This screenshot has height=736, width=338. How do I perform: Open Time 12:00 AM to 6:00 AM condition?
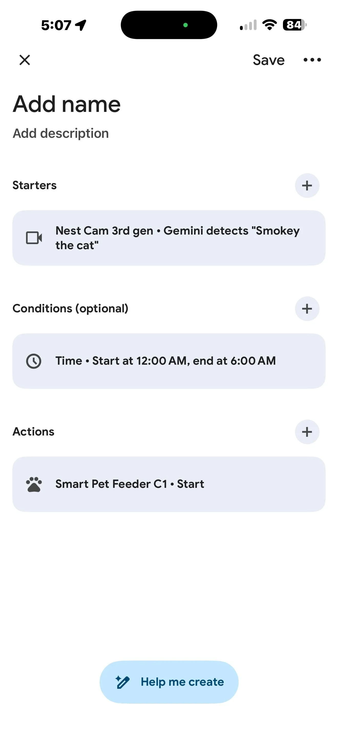pyautogui.click(x=169, y=361)
